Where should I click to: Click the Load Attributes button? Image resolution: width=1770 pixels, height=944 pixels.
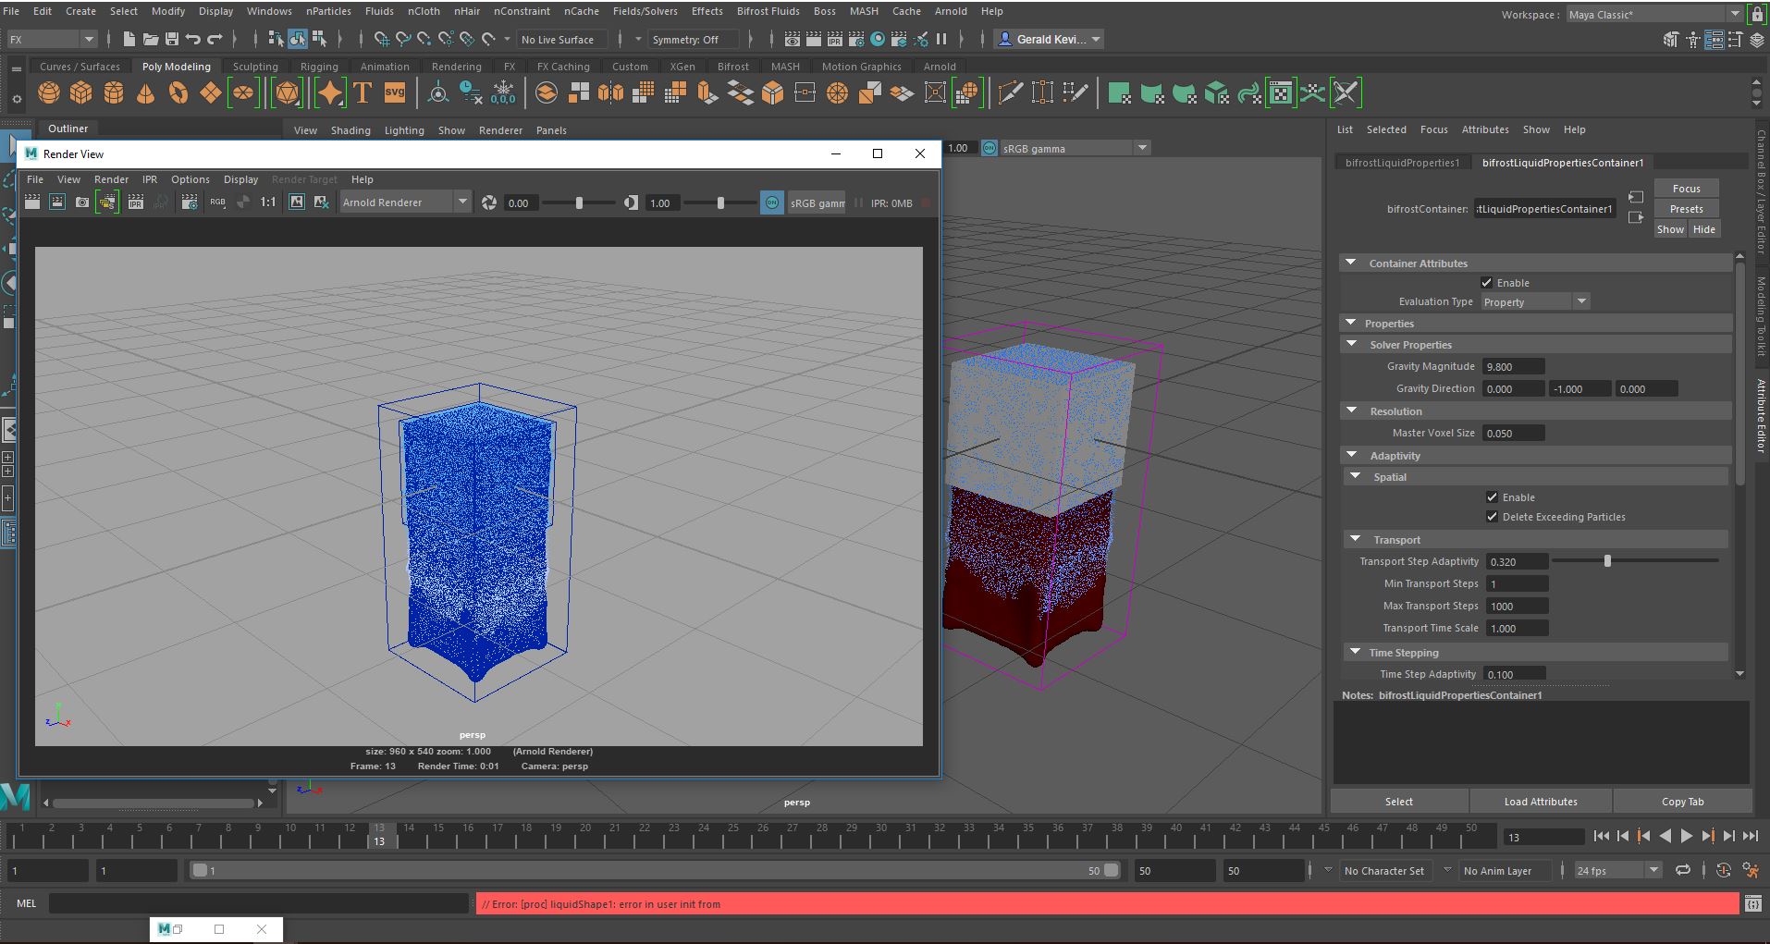[x=1540, y=802]
